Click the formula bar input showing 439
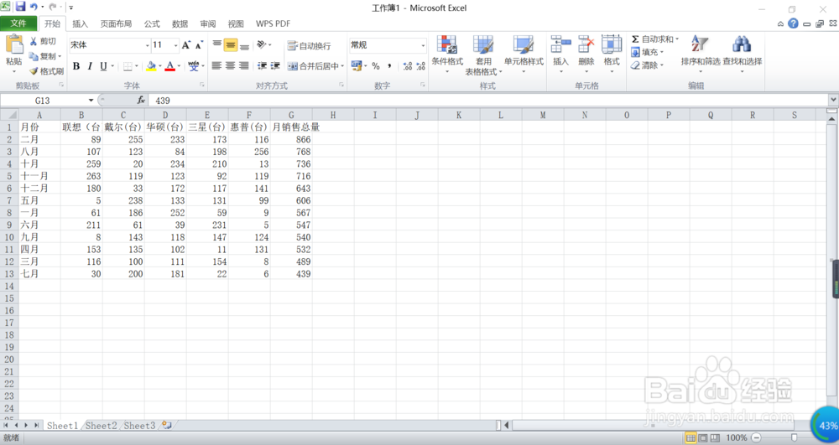 click(x=488, y=100)
